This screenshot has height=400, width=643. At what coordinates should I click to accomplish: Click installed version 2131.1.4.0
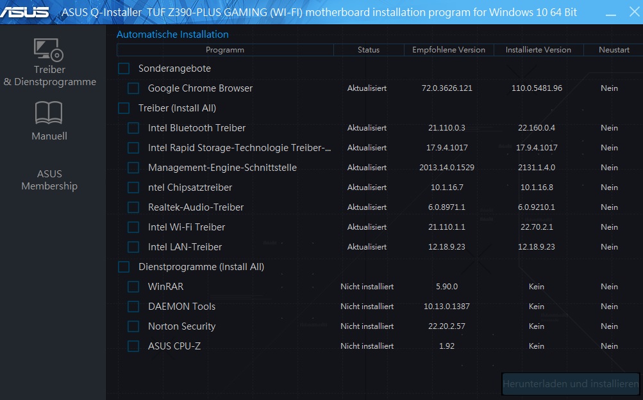[x=537, y=168]
